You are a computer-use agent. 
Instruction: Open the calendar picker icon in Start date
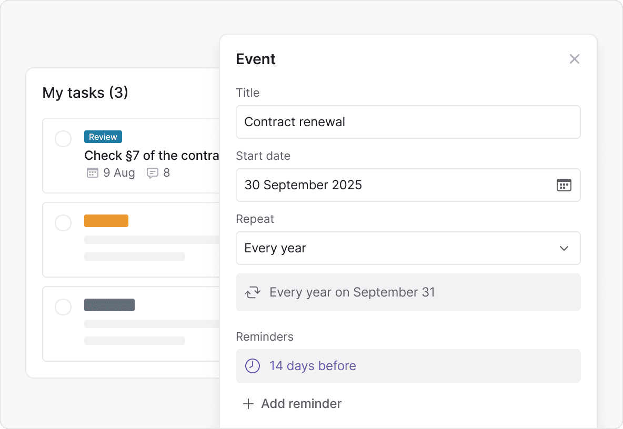(564, 185)
